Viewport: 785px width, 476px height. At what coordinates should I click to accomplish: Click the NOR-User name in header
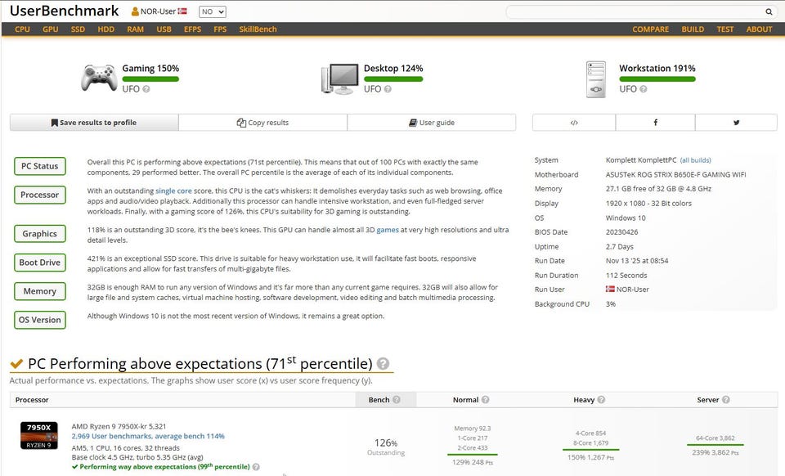tap(158, 11)
